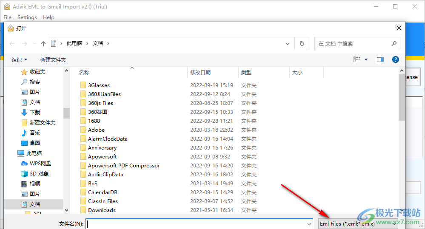Click the file list vertical scrollbar thumb
The height and width of the screenshot is (229, 425).
[x=402, y=97]
